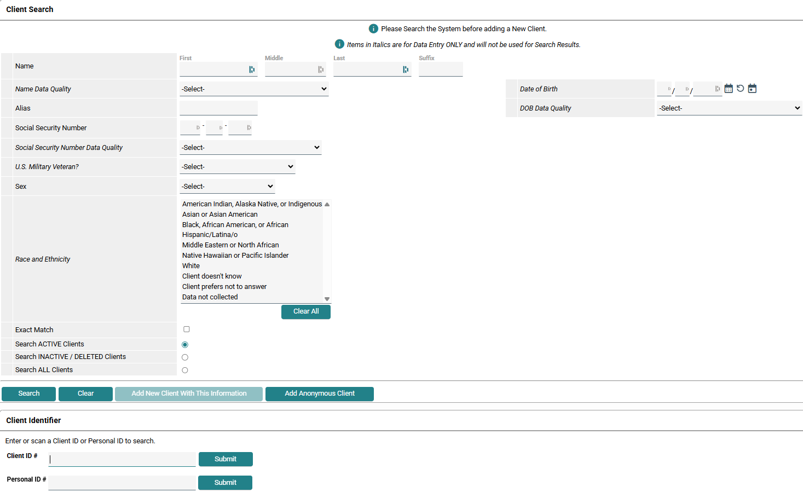
Task: Click the autofill icon in Middle name field
Action: pyautogui.click(x=321, y=70)
